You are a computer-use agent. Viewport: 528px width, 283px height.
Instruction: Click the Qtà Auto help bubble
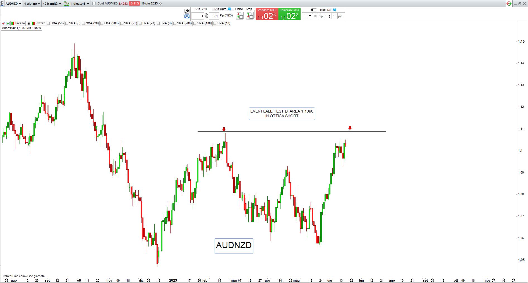click(x=229, y=9)
